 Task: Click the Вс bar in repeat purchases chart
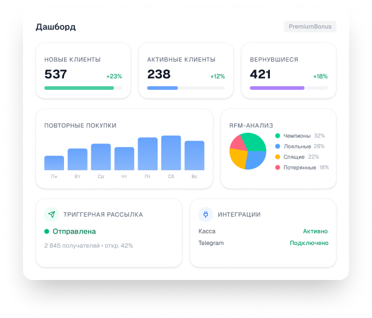pos(194,155)
